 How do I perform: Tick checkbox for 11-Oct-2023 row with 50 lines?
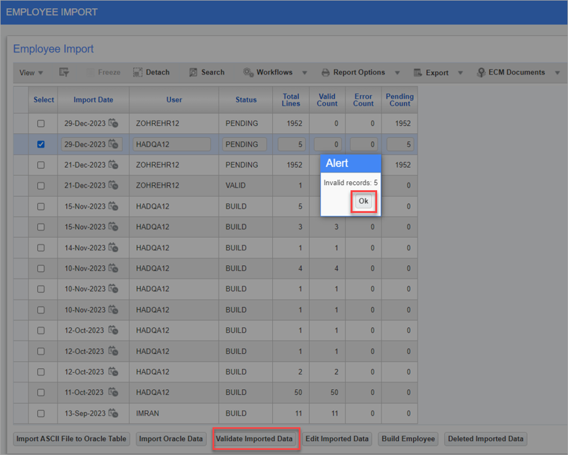pyautogui.click(x=41, y=392)
